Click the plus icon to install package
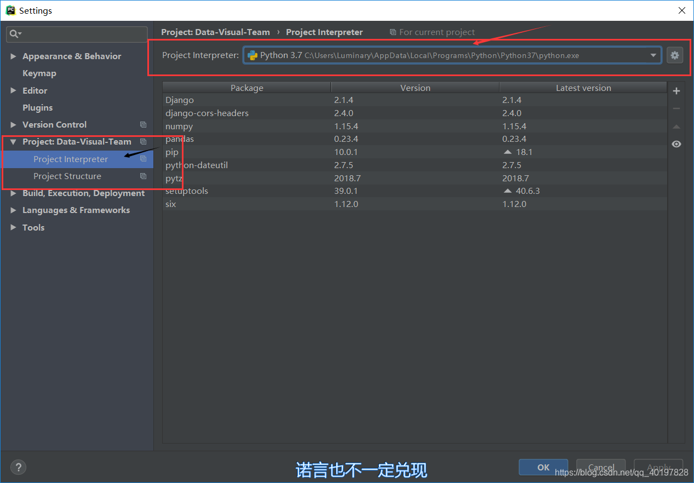694x483 pixels. [676, 91]
